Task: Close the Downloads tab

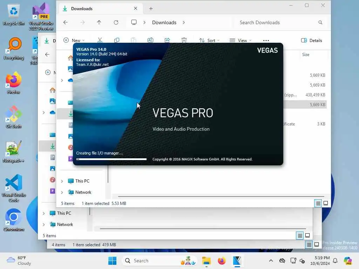Action: [x=136, y=8]
